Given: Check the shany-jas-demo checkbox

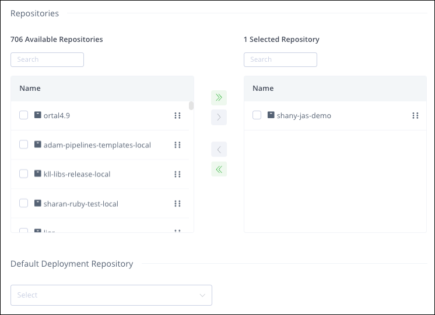Looking at the screenshot, I should click(x=257, y=115).
